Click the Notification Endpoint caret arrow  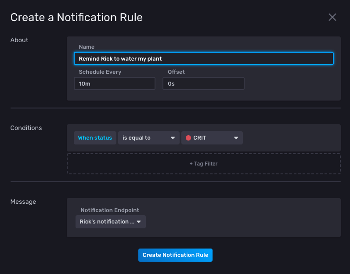139,222
